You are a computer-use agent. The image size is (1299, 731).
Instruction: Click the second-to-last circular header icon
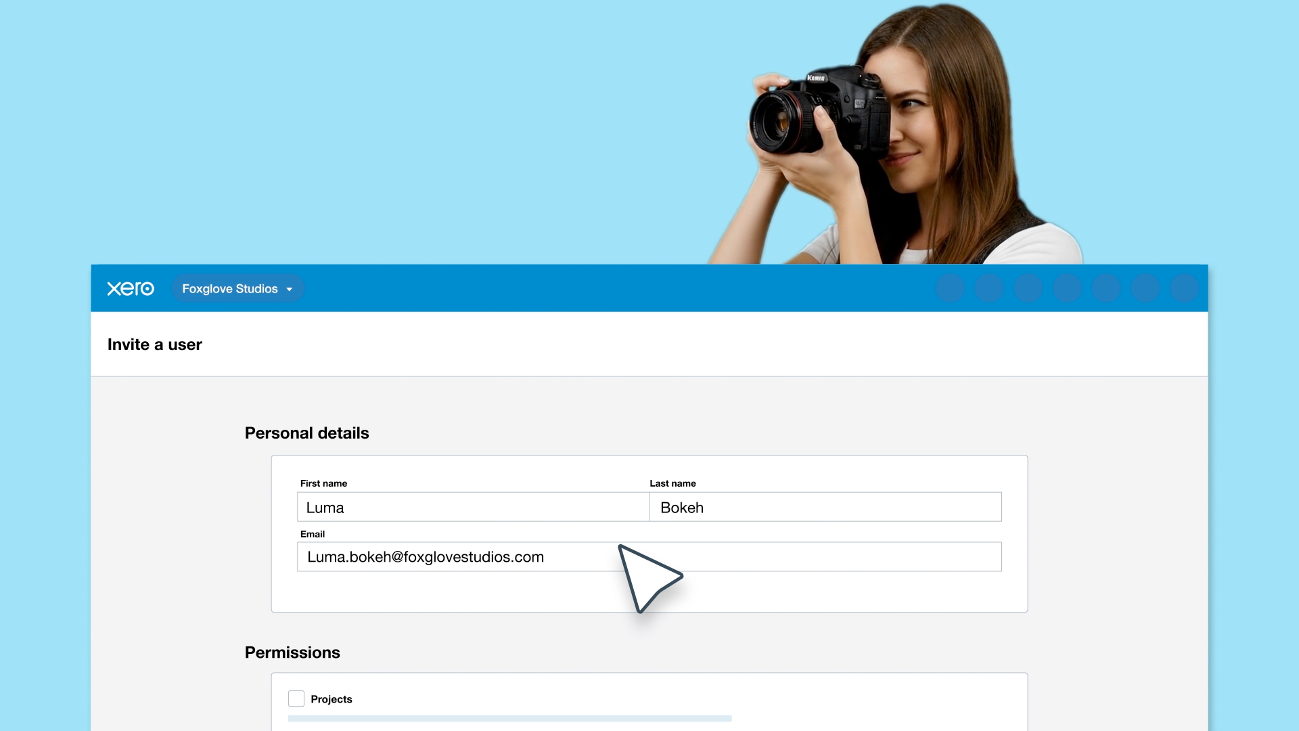(1146, 288)
